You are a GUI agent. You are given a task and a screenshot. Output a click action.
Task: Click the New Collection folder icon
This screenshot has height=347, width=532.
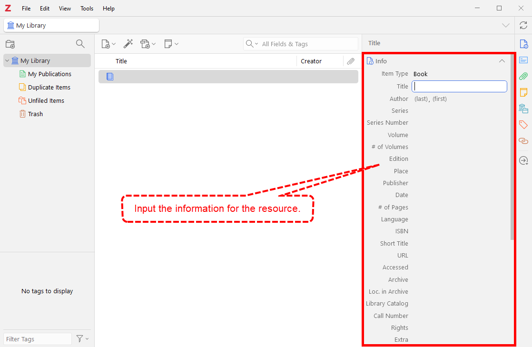tap(10, 44)
